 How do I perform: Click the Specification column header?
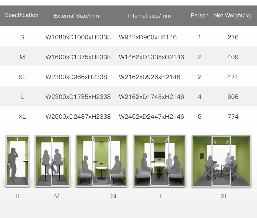click(22, 15)
